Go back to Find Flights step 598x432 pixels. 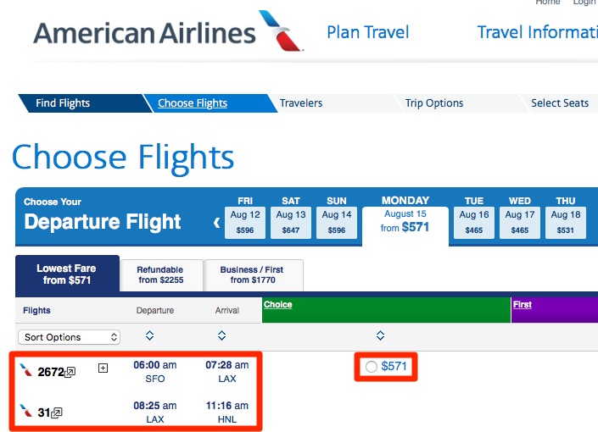click(x=63, y=103)
